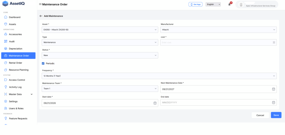Click the Save button
This screenshot has height=135, width=285.
coord(276,115)
